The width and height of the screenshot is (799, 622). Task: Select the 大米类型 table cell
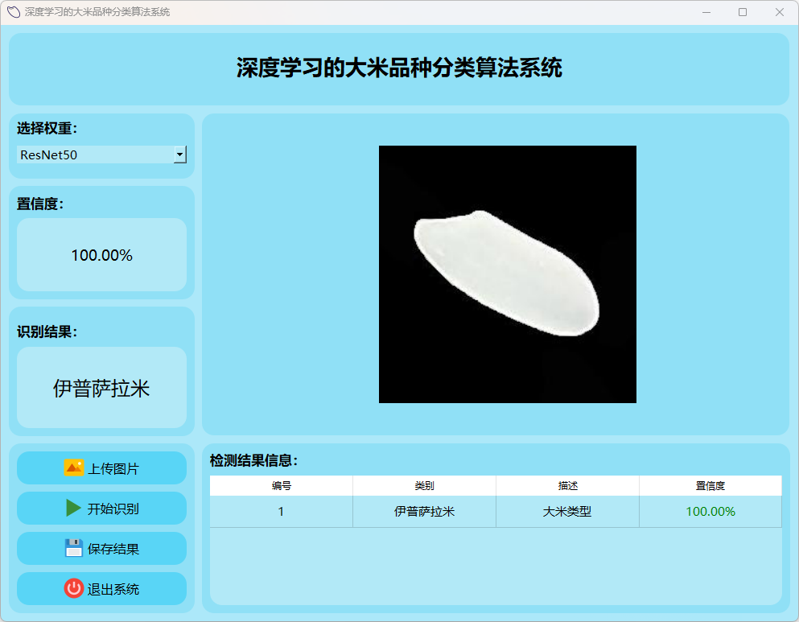tap(567, 512)
